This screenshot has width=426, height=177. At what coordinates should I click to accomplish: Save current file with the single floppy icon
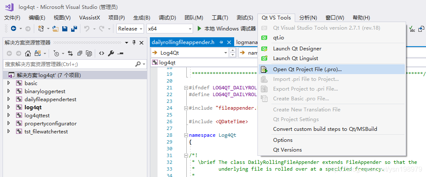pyautogui.click(x=65, y=28)
